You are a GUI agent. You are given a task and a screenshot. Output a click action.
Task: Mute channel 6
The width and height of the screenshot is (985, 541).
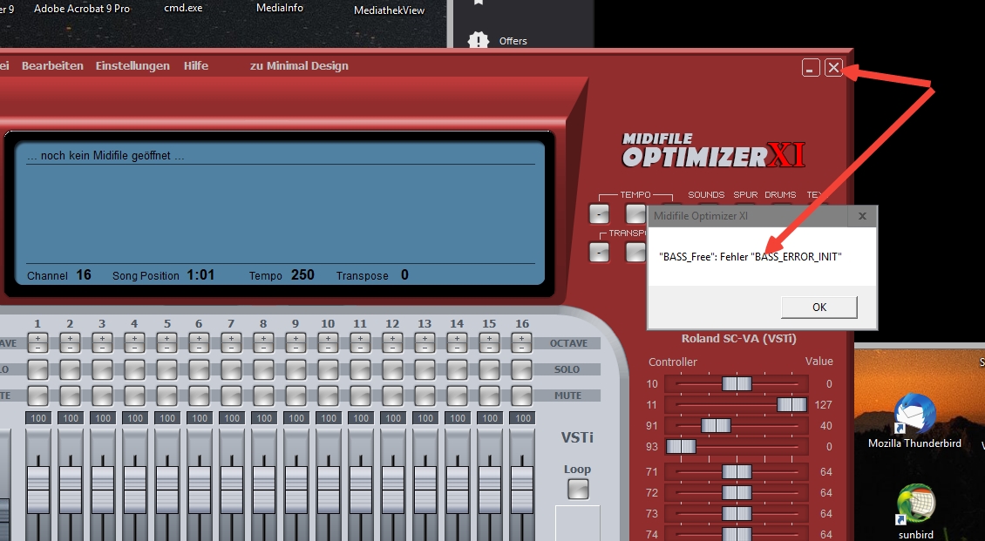[199, 396]
